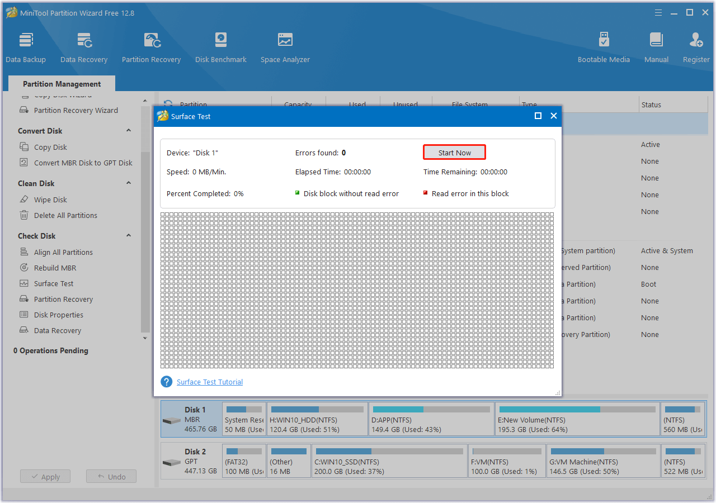Collapse the Convert Disk section
This screenshot has height=503, width=716.
(x=129, y=130)
